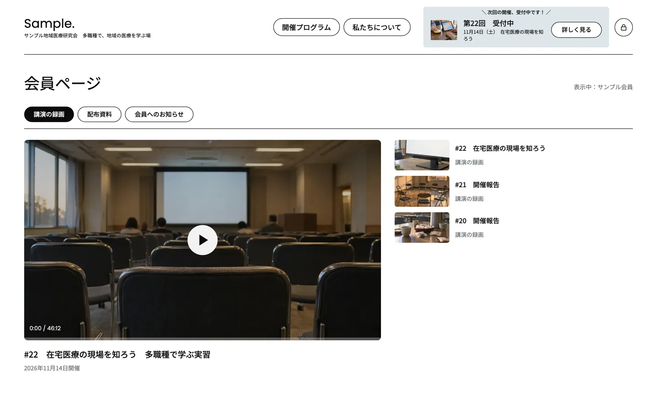657x410 pixels.
Task: Click the video progress bar
Action: click(x=203, y=338)
